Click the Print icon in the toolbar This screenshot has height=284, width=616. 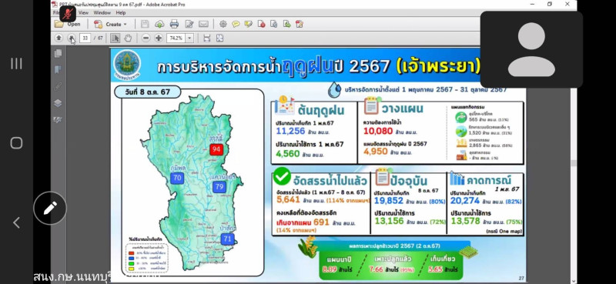[175, 24]
